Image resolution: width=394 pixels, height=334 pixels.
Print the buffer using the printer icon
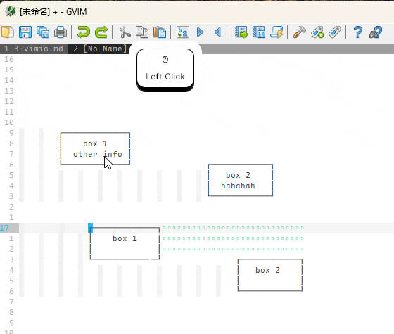(x=61, y=32)
